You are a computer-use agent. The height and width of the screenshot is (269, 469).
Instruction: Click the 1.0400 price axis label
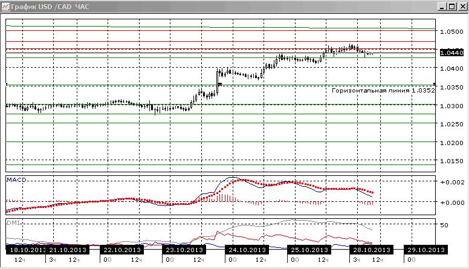coord(451,68)
